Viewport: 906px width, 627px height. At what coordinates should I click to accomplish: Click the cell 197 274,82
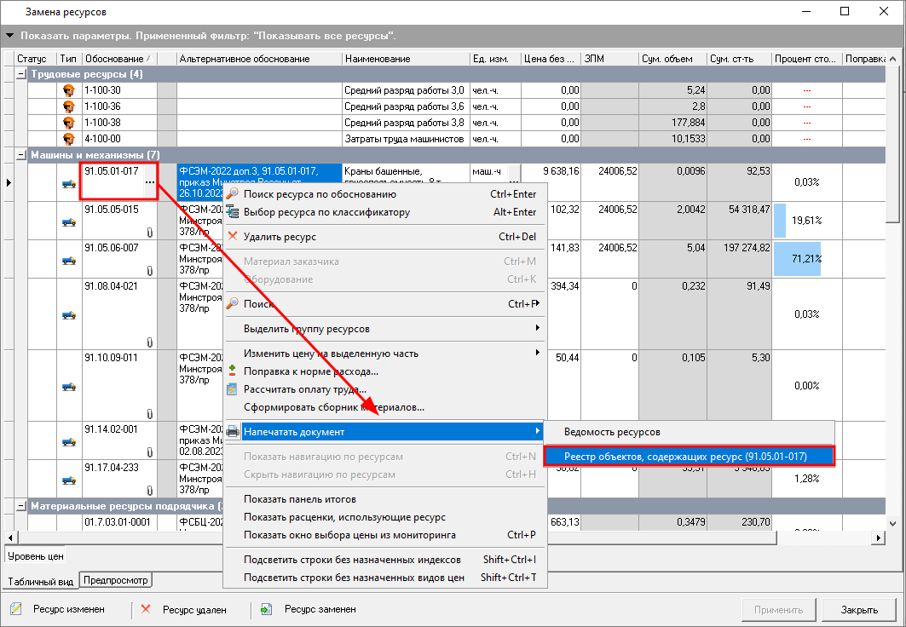pos(740,259)
